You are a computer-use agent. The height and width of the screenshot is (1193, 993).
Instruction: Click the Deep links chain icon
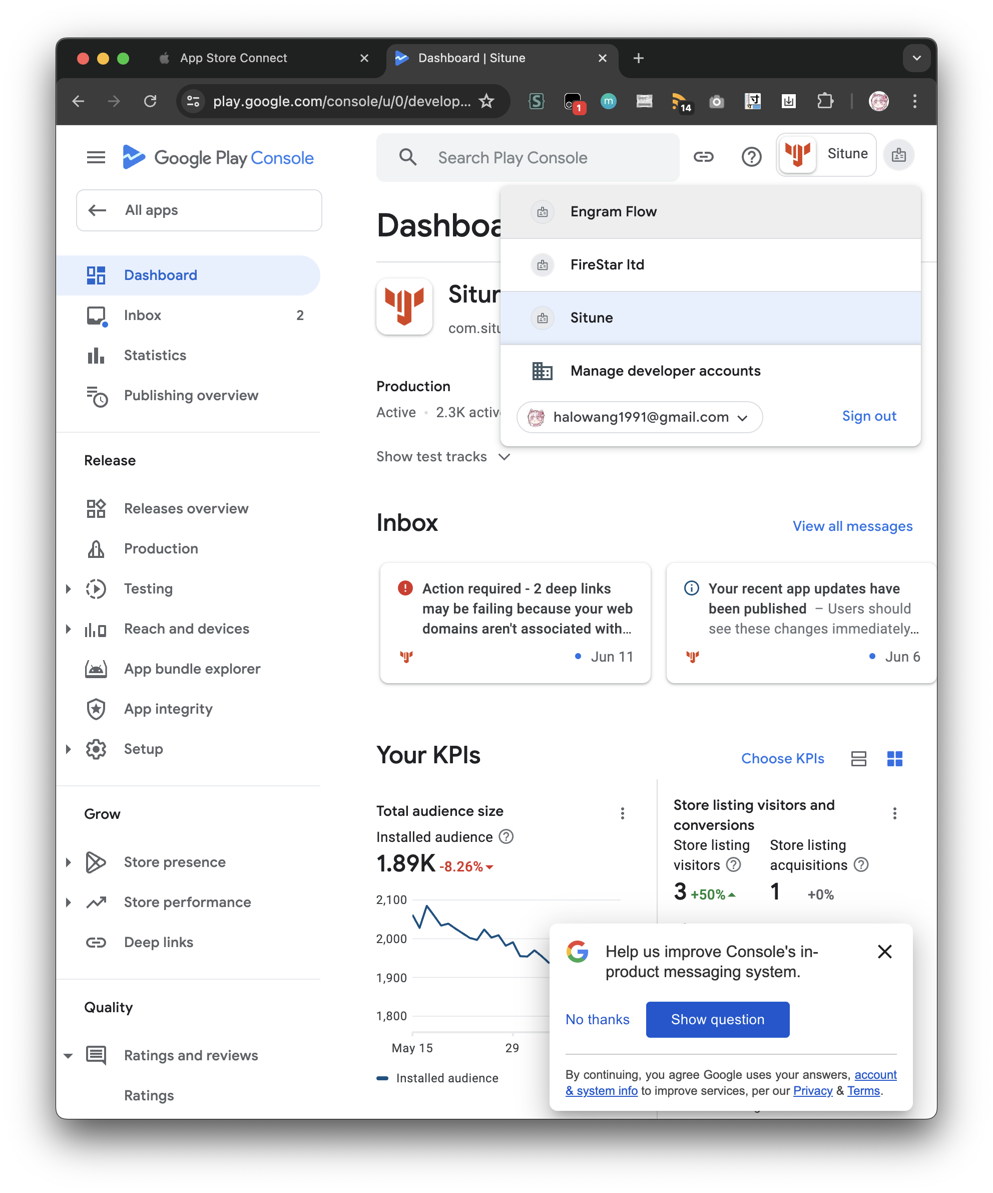pyautogui.click(x=96, y=943)
